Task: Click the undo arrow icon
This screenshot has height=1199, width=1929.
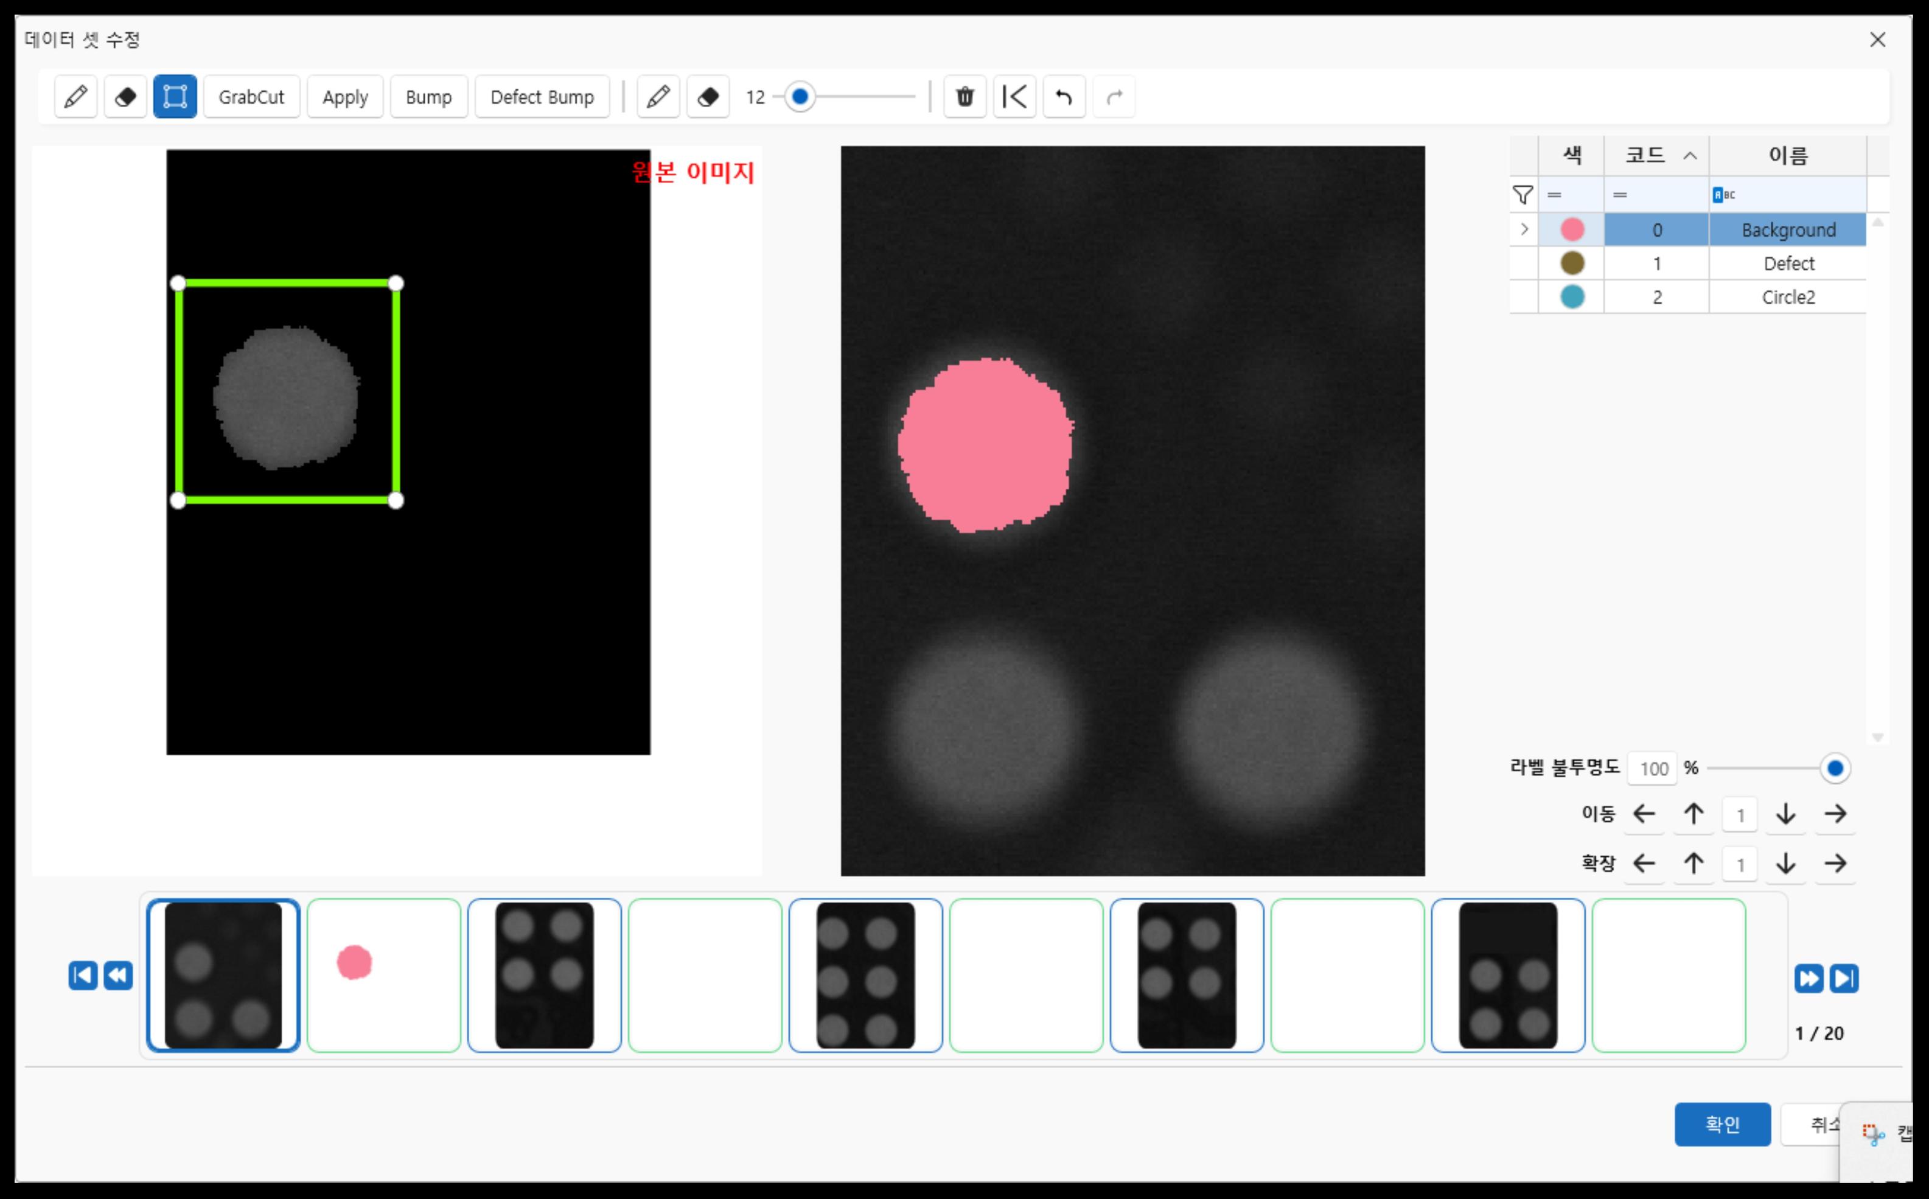Action: click(1063, 97)
